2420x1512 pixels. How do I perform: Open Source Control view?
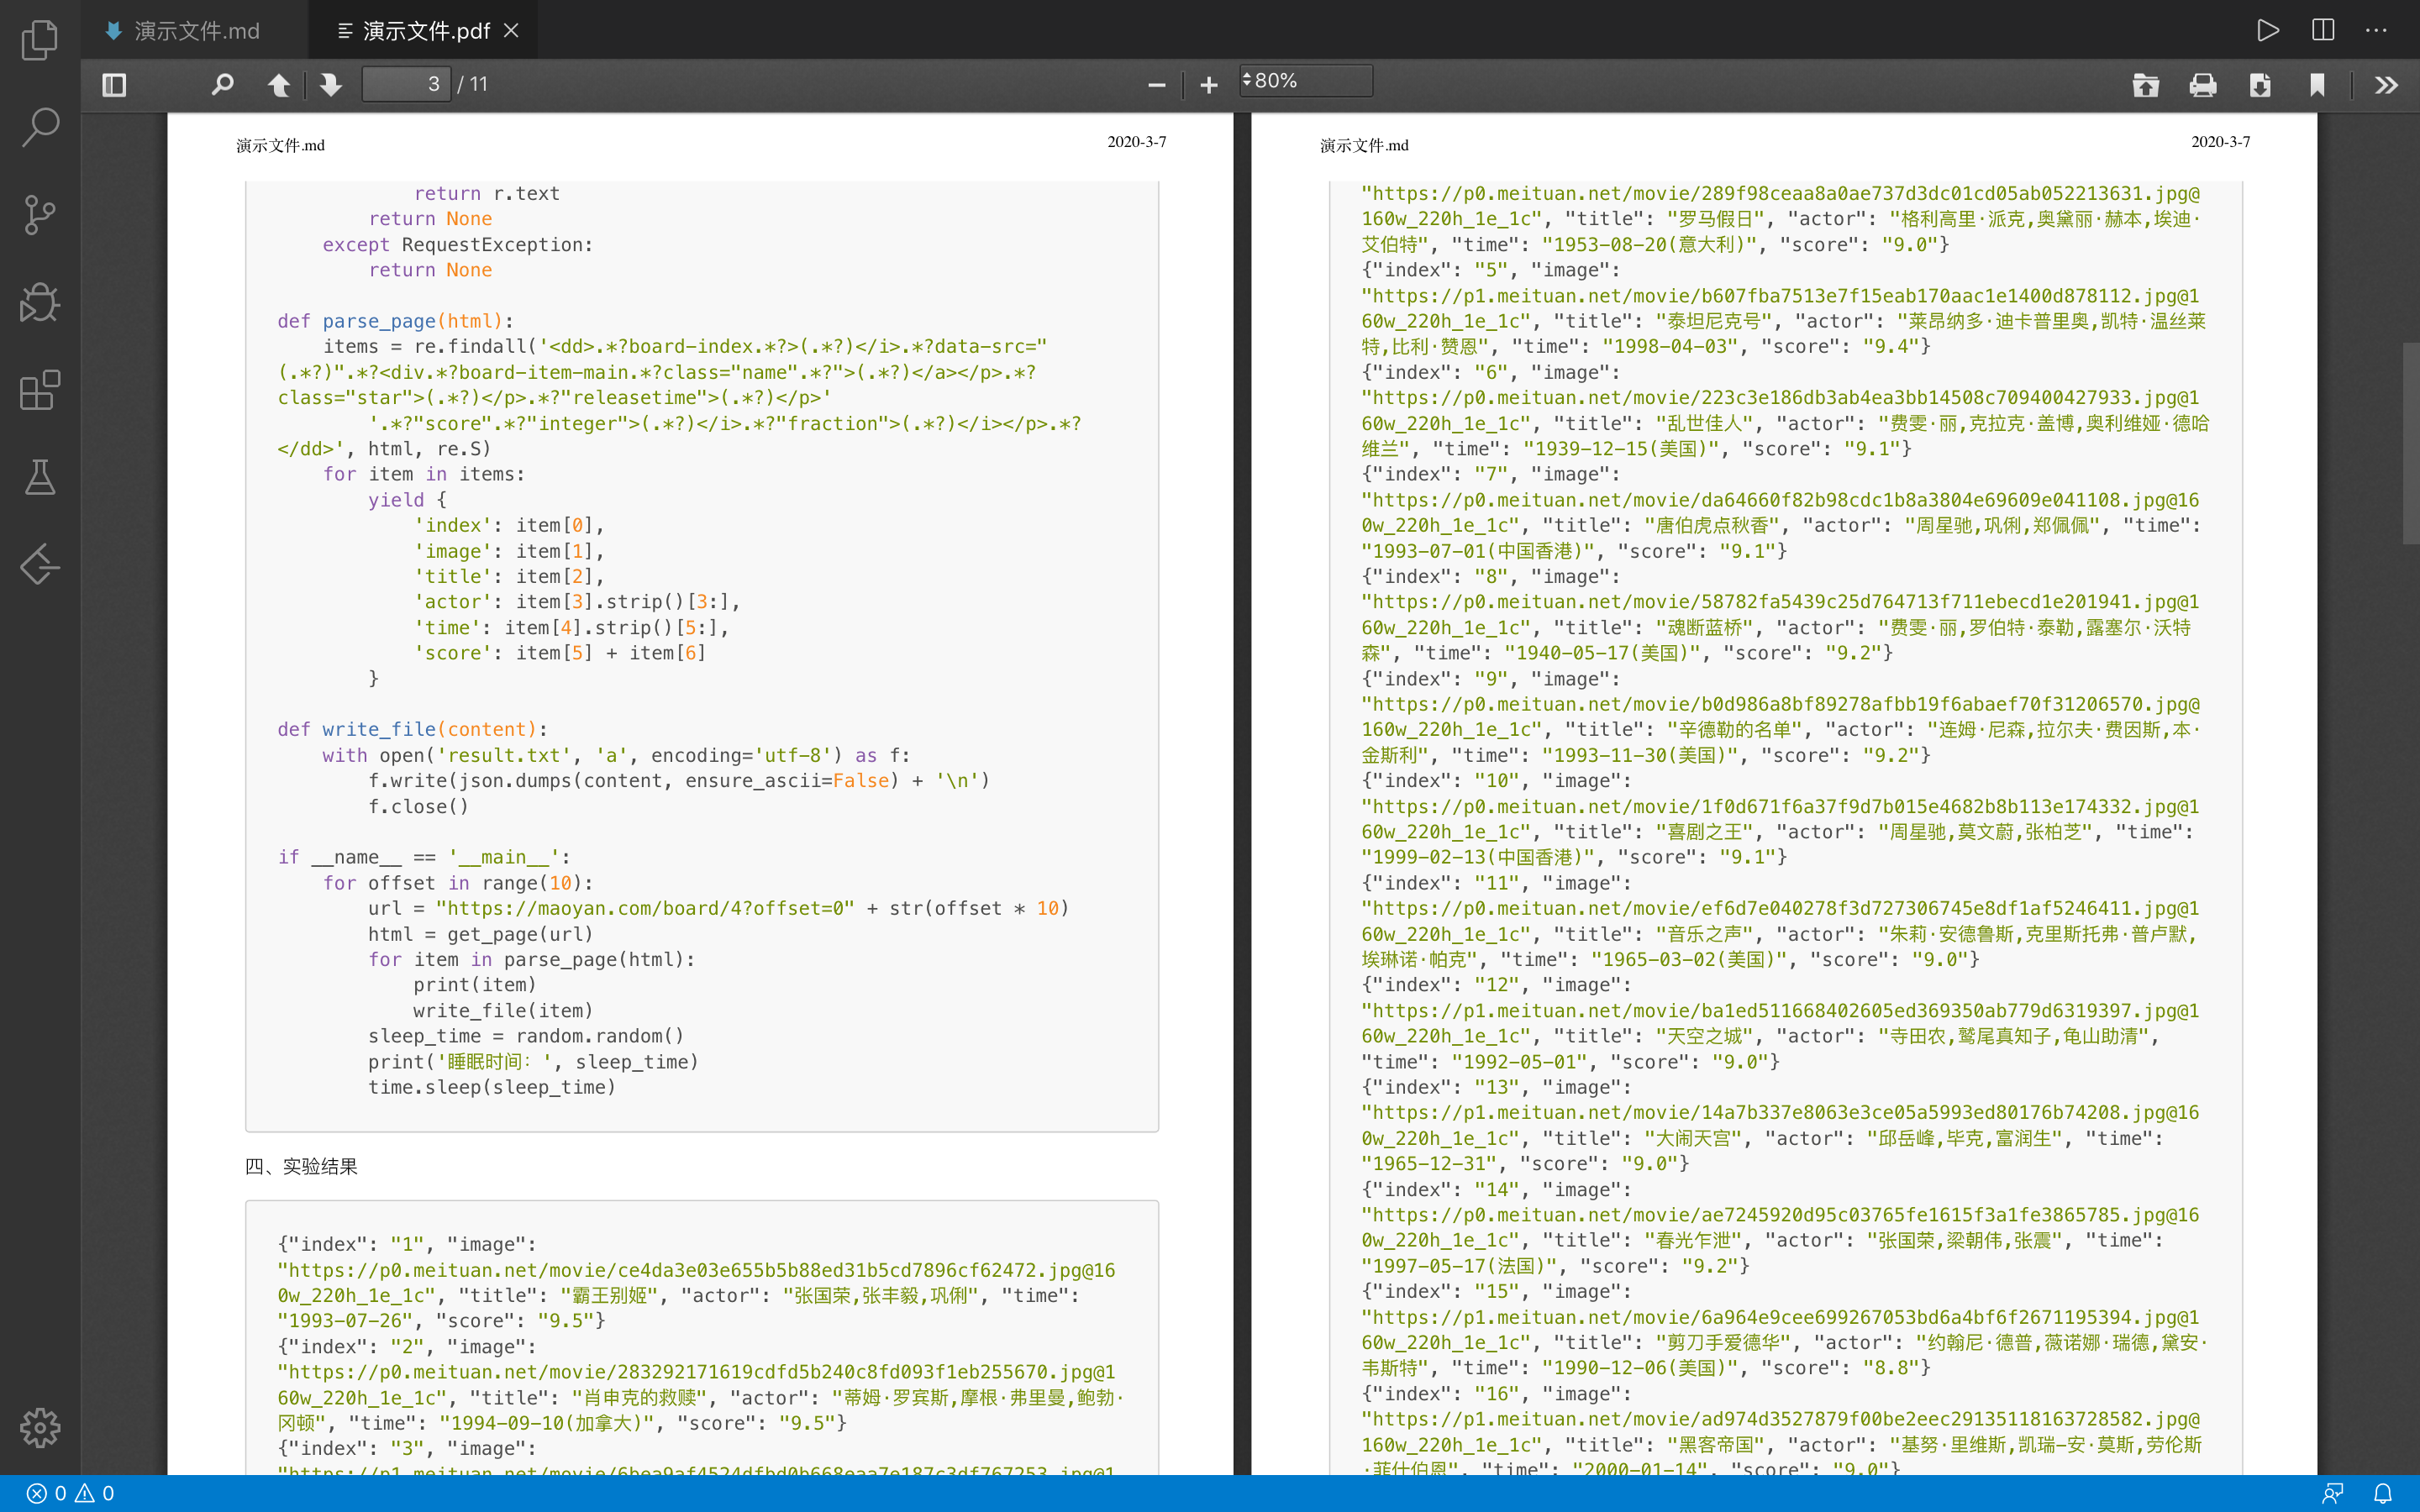(40, 215)
